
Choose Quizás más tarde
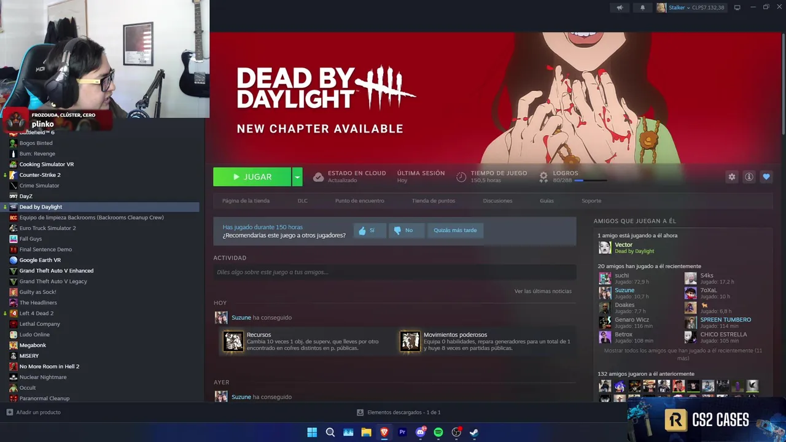point(455,230)
